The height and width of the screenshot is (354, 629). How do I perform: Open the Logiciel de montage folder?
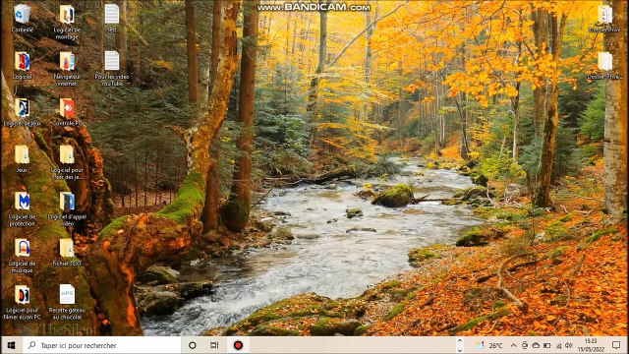(x=67, y=22)
